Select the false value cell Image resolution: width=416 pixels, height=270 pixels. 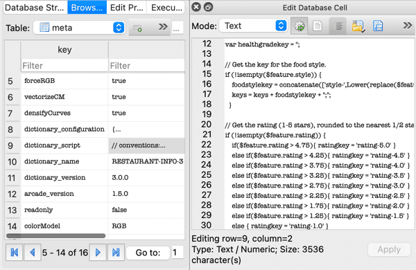[147, 210]
